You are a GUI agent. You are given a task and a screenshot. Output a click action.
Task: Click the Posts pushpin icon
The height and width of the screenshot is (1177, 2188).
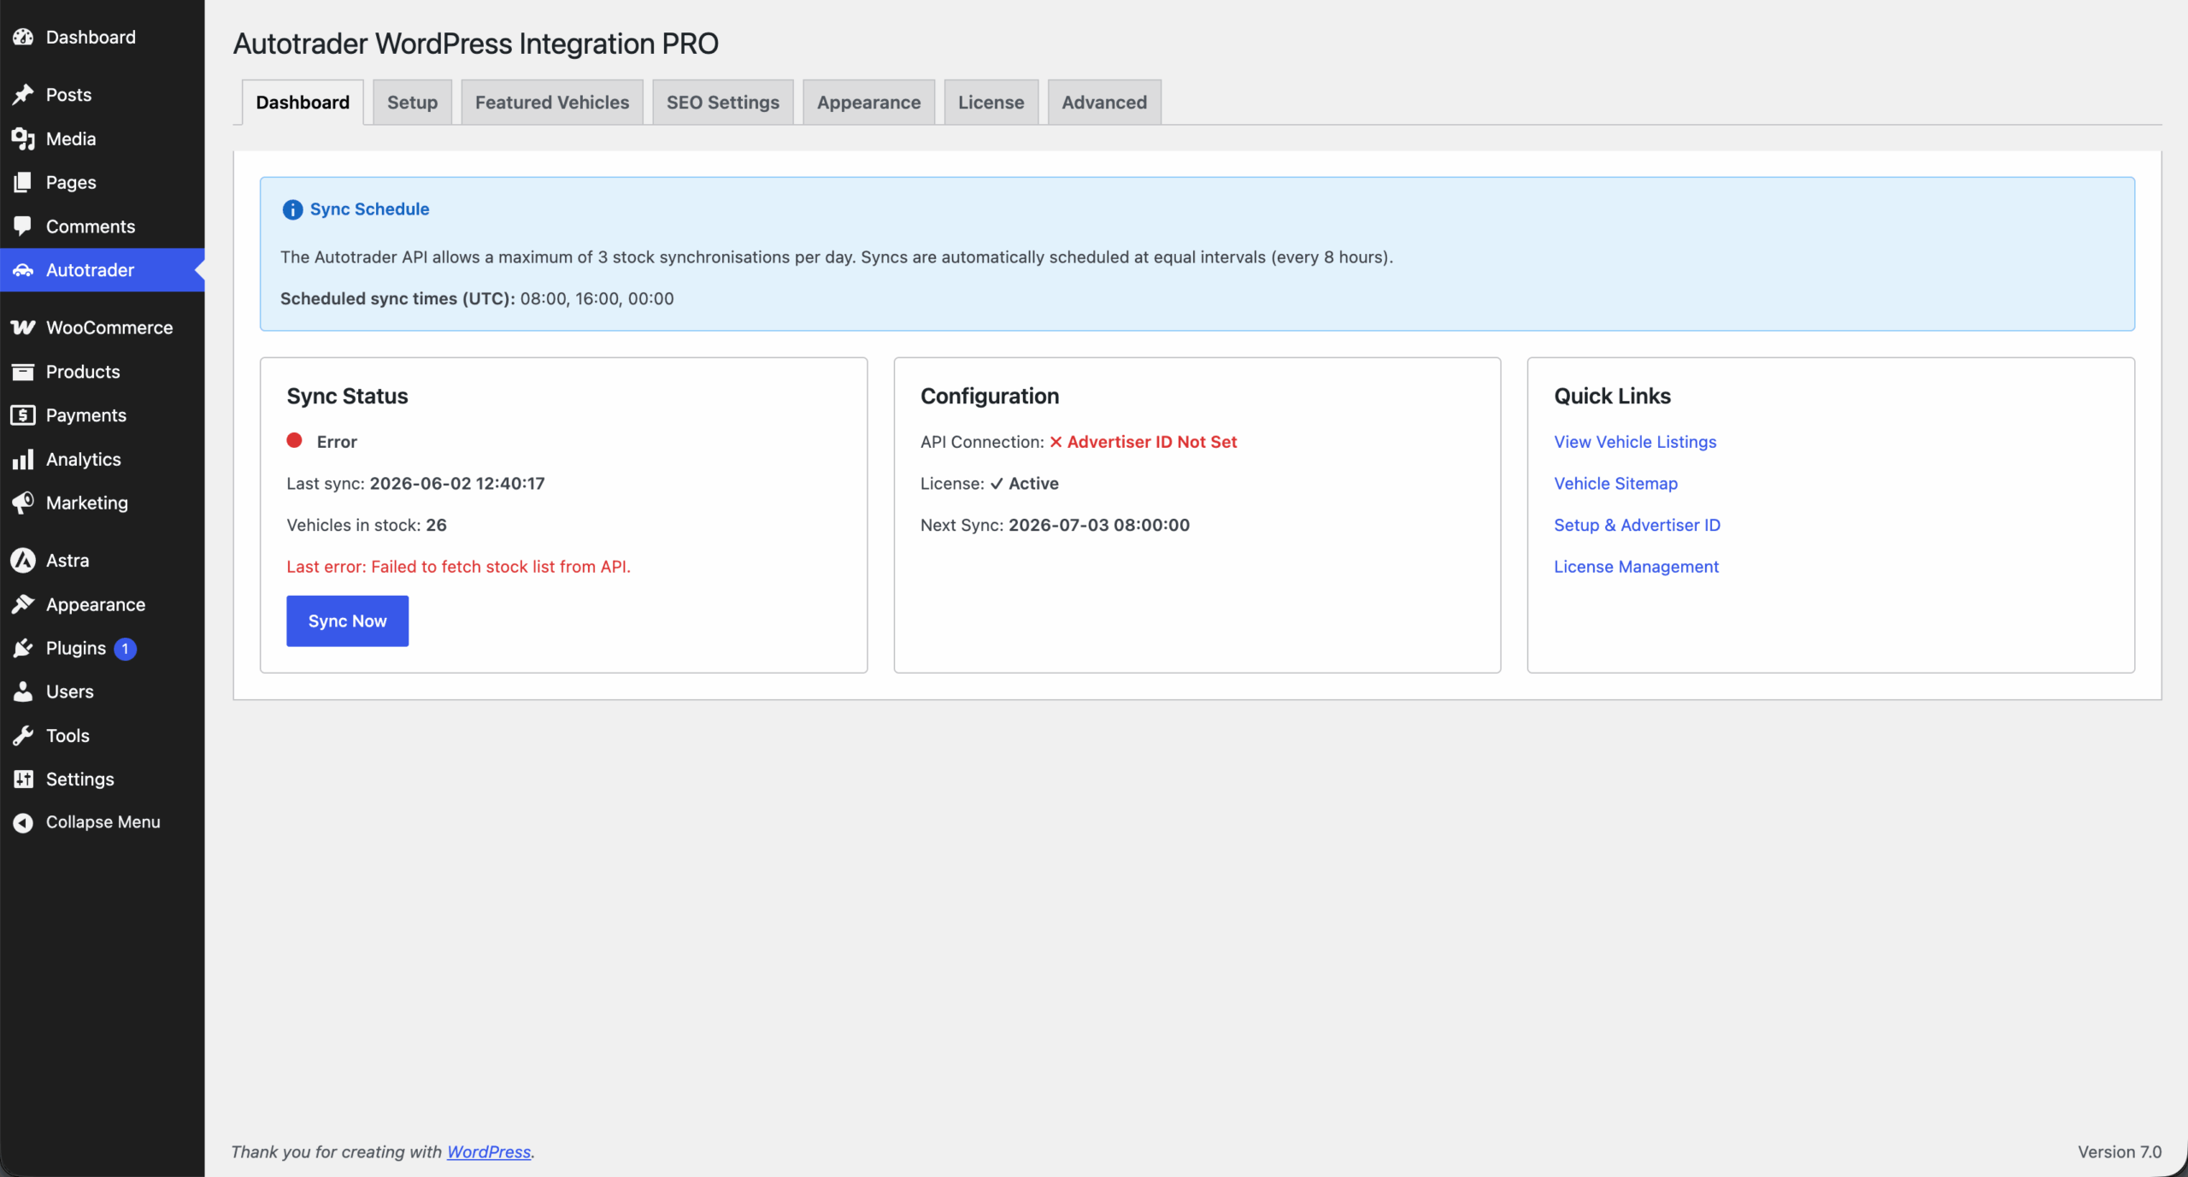pyautogui.click(x=23, y=94)
